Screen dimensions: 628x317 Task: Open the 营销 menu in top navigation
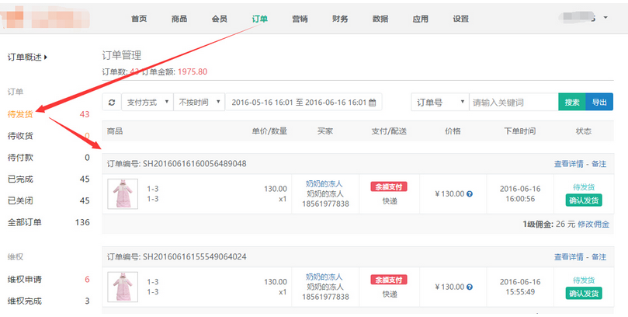coord(300,19)
